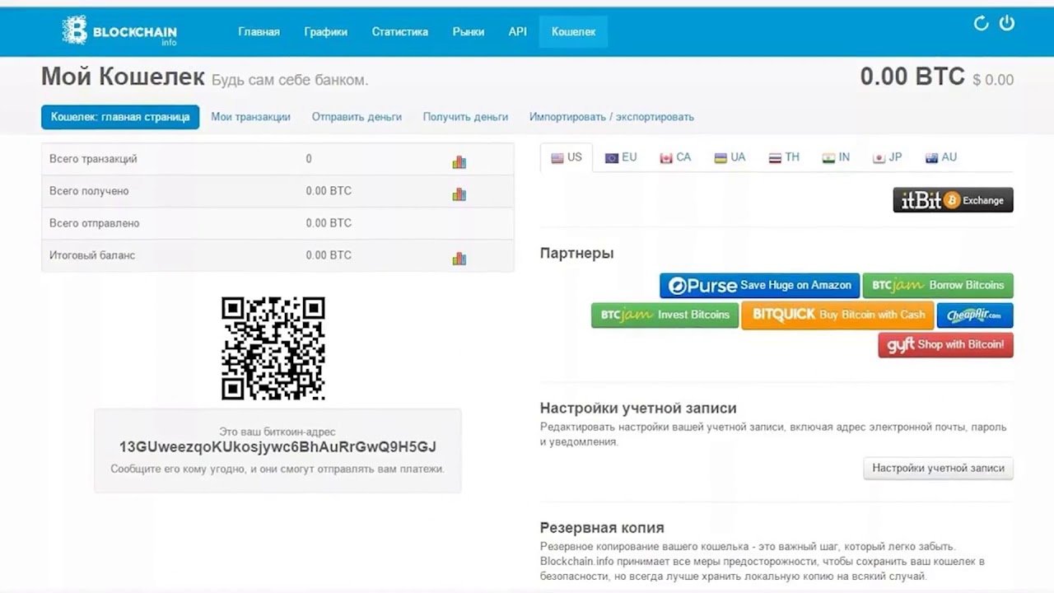Open the CheapAir.com banner
The image size is (1054, 593).
click(x=975, y=315)
